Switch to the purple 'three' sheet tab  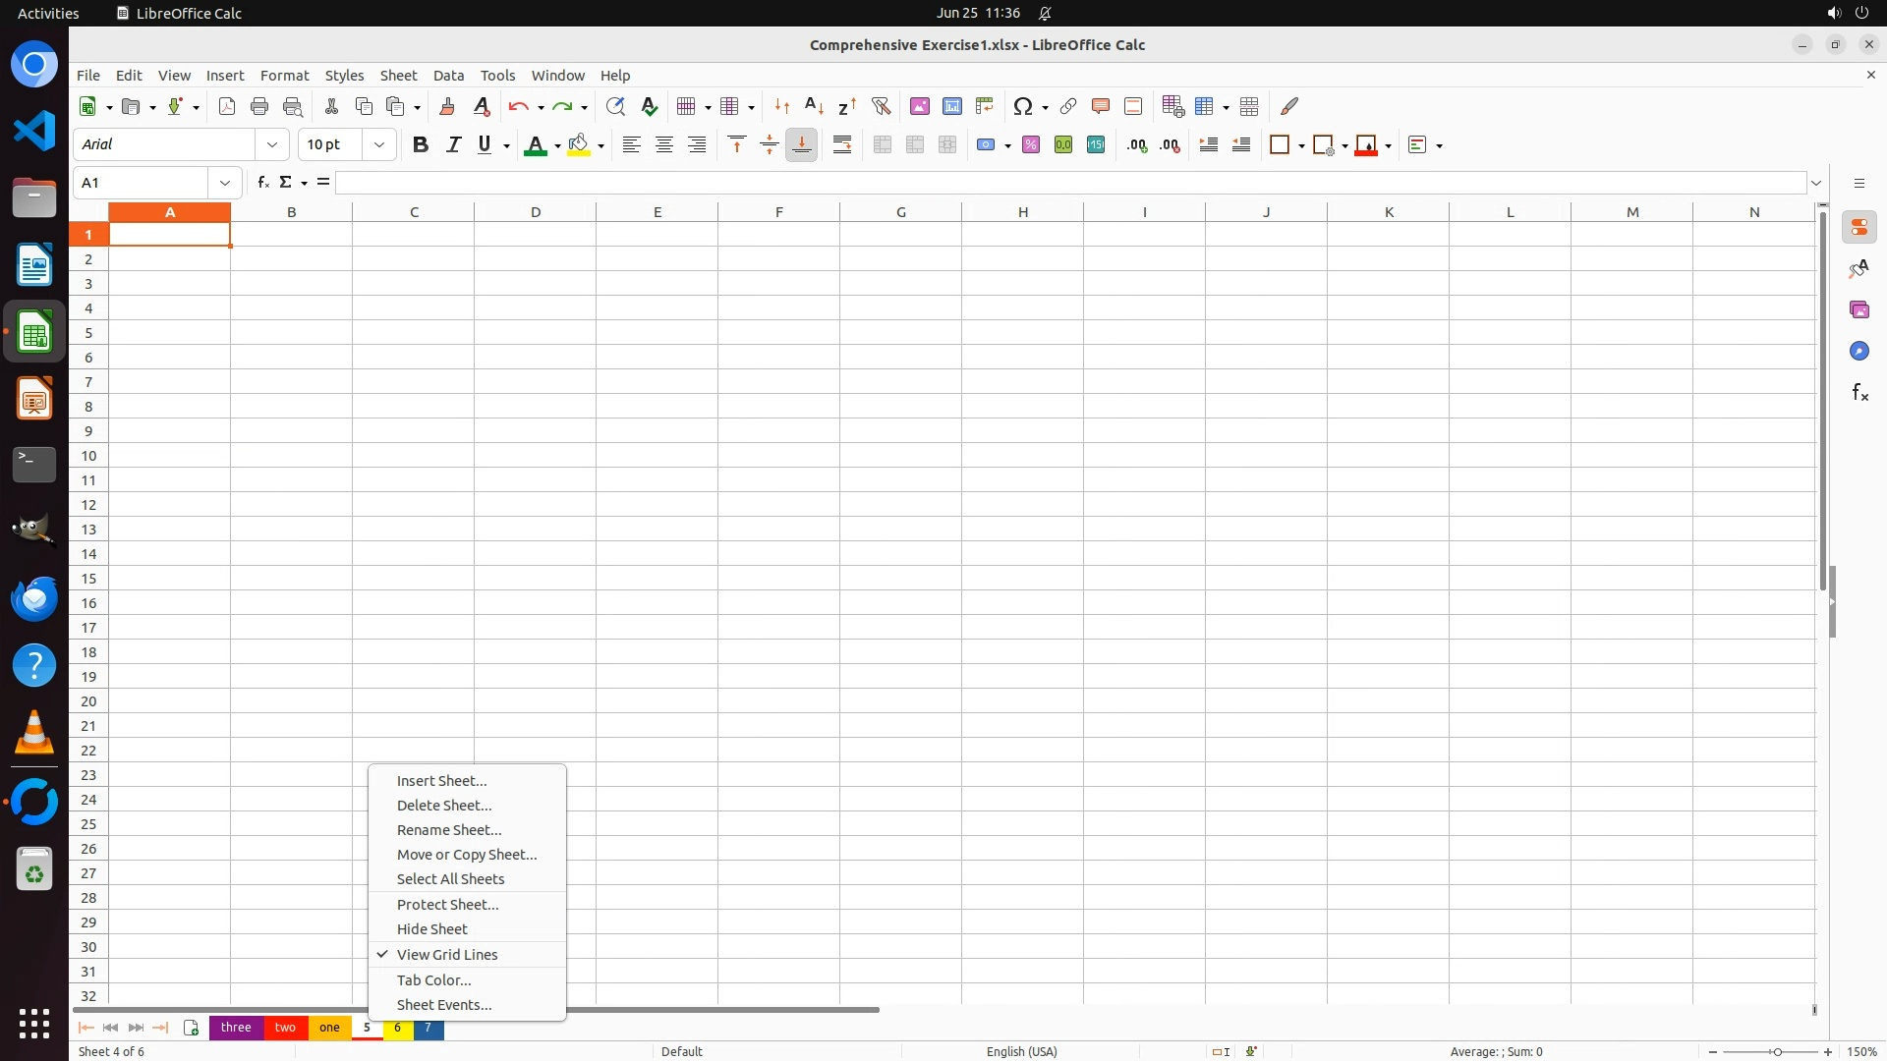pos(236,1028)
